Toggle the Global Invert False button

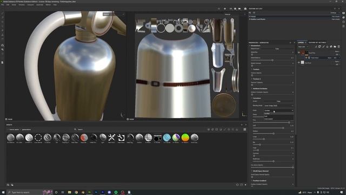click(277, 49)
